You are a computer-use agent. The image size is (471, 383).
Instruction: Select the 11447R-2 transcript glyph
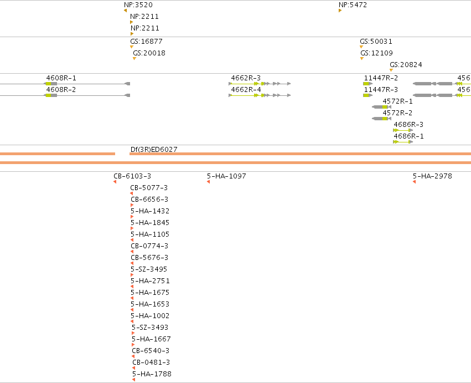point(368,84)
